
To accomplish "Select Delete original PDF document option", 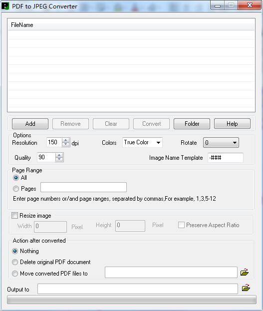I will pos(15,262).
